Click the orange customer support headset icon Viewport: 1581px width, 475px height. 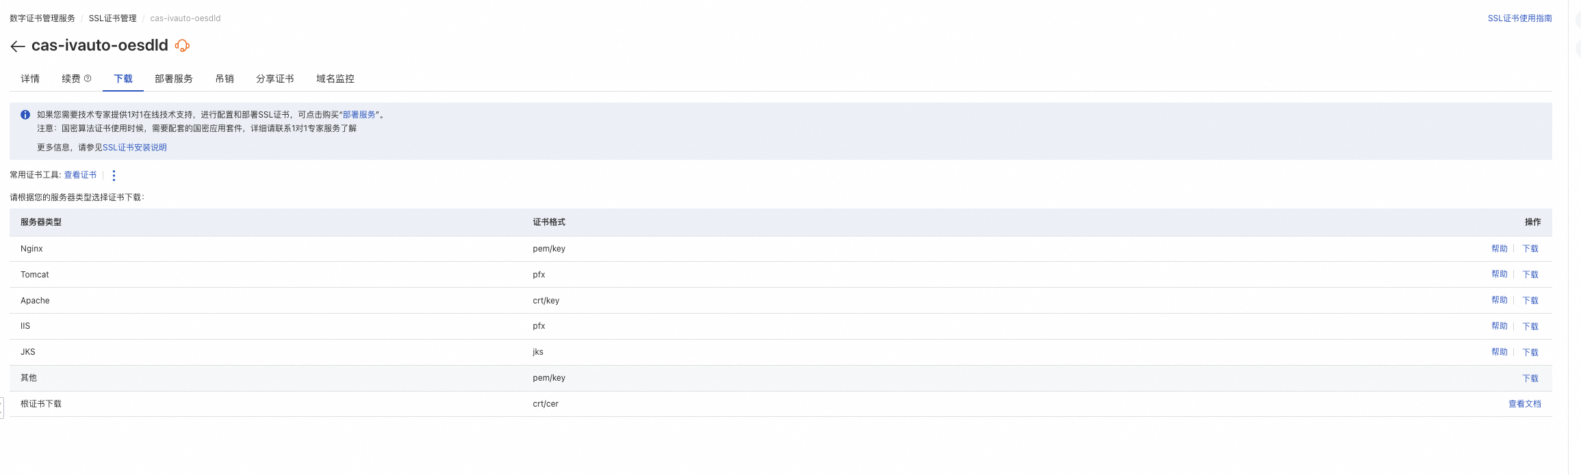point(182,46)
